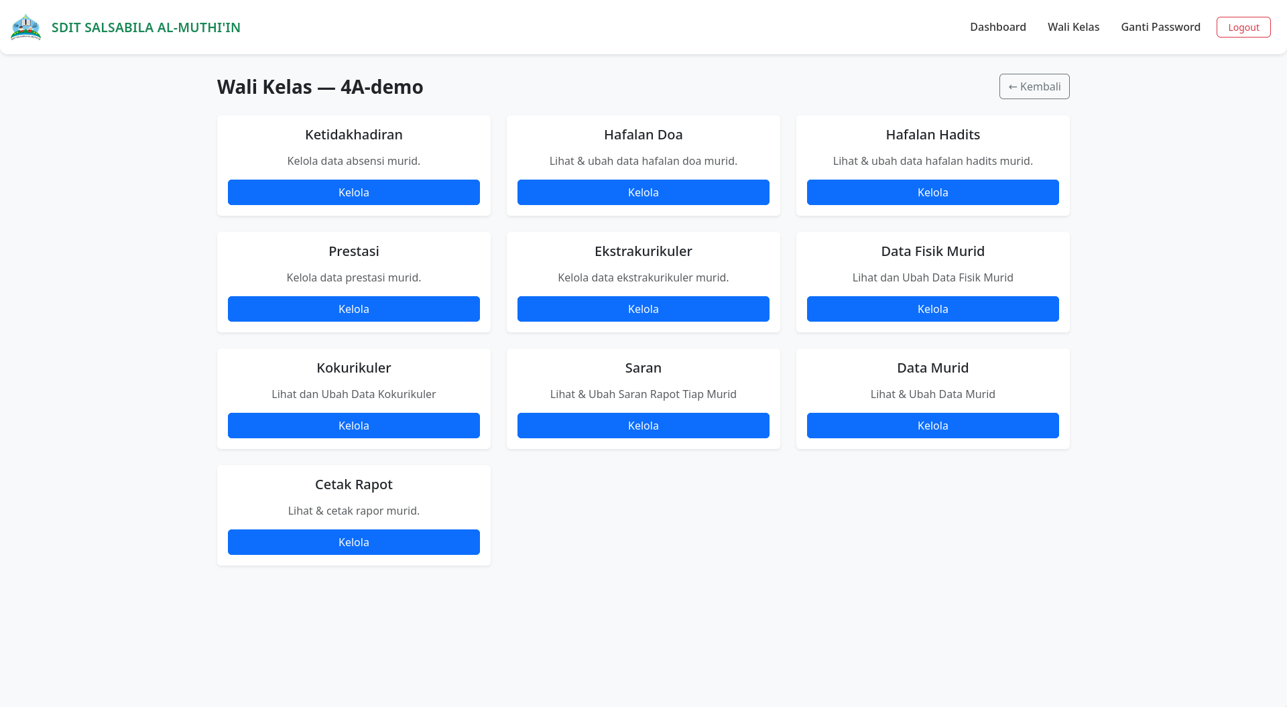Click Kelola under Ekstrakurikuler card
The image size is (1287, 707).
643,309
